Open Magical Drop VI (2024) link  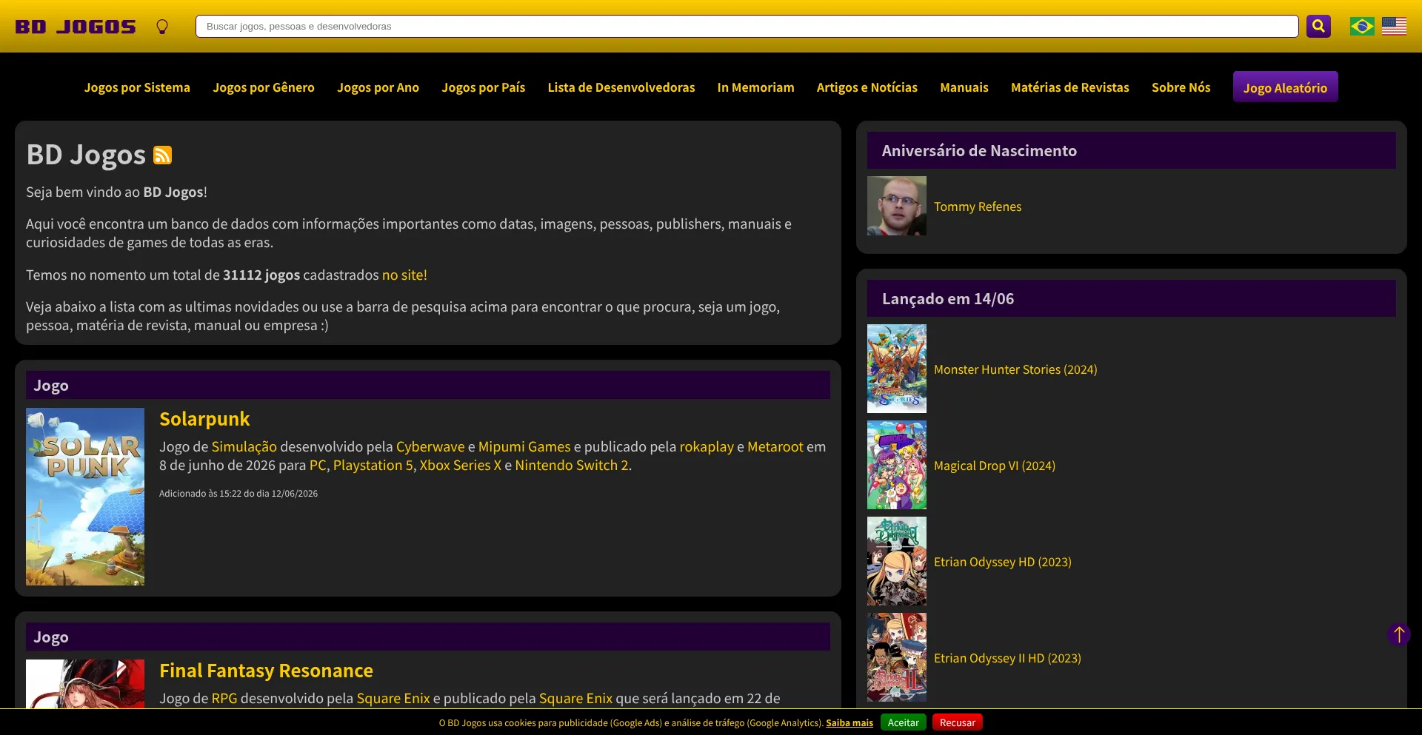coord(995,466)
